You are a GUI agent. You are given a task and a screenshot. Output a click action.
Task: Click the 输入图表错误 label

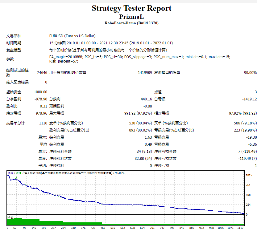(x=17, y=82)
